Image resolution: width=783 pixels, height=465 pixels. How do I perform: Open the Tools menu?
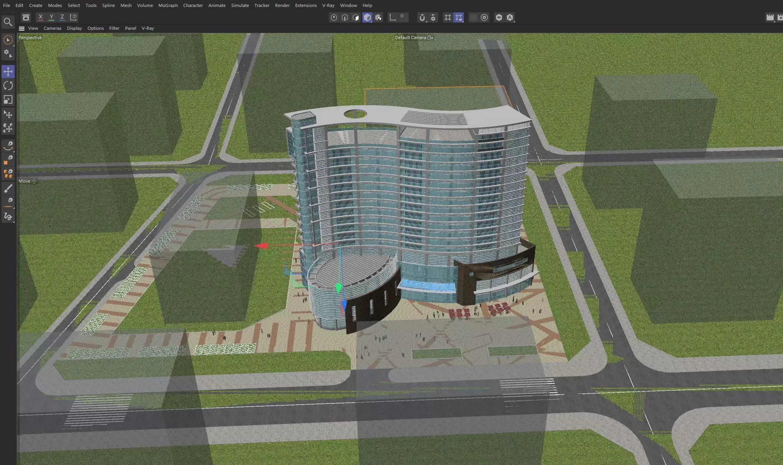click(91, 5)
